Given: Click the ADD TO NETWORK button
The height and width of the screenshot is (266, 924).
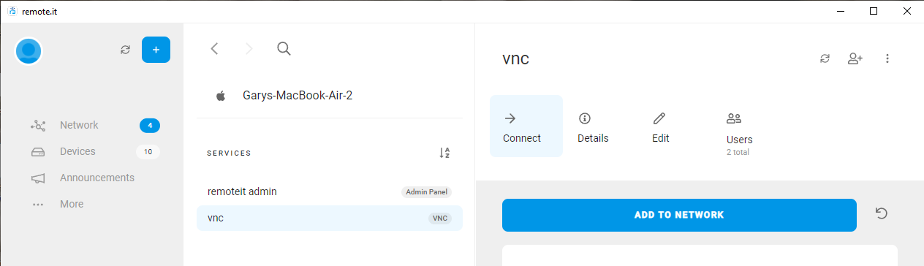Looking at the screenshot, I should pos(679,215).
